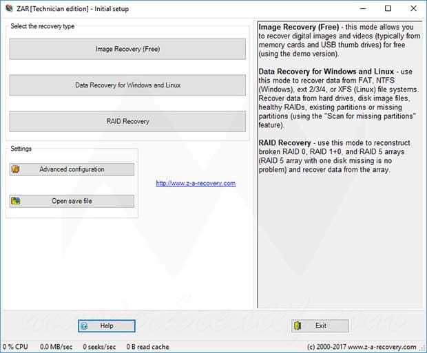Click the Open save file button
This screenshot has height=353, width=427.
click(x=72, y=201)
